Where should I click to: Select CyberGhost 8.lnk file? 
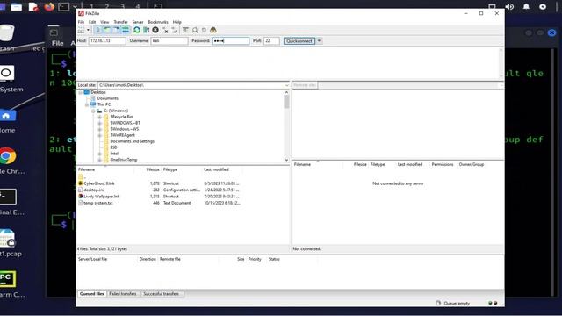click(99, 183)
